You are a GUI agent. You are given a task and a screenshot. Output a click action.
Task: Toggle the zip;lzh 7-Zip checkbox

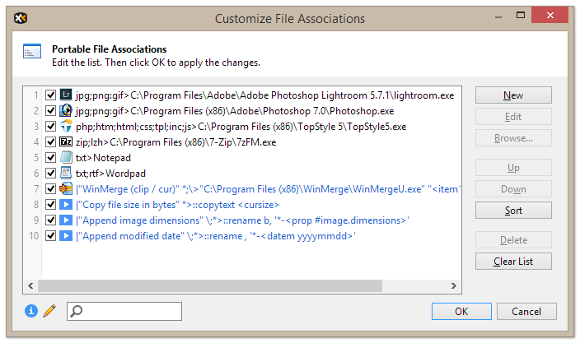point(51,142)
